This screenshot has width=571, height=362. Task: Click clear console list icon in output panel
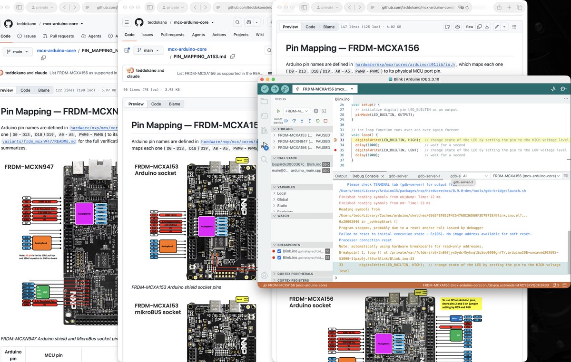pyautogui.click(x=565, y=176)
